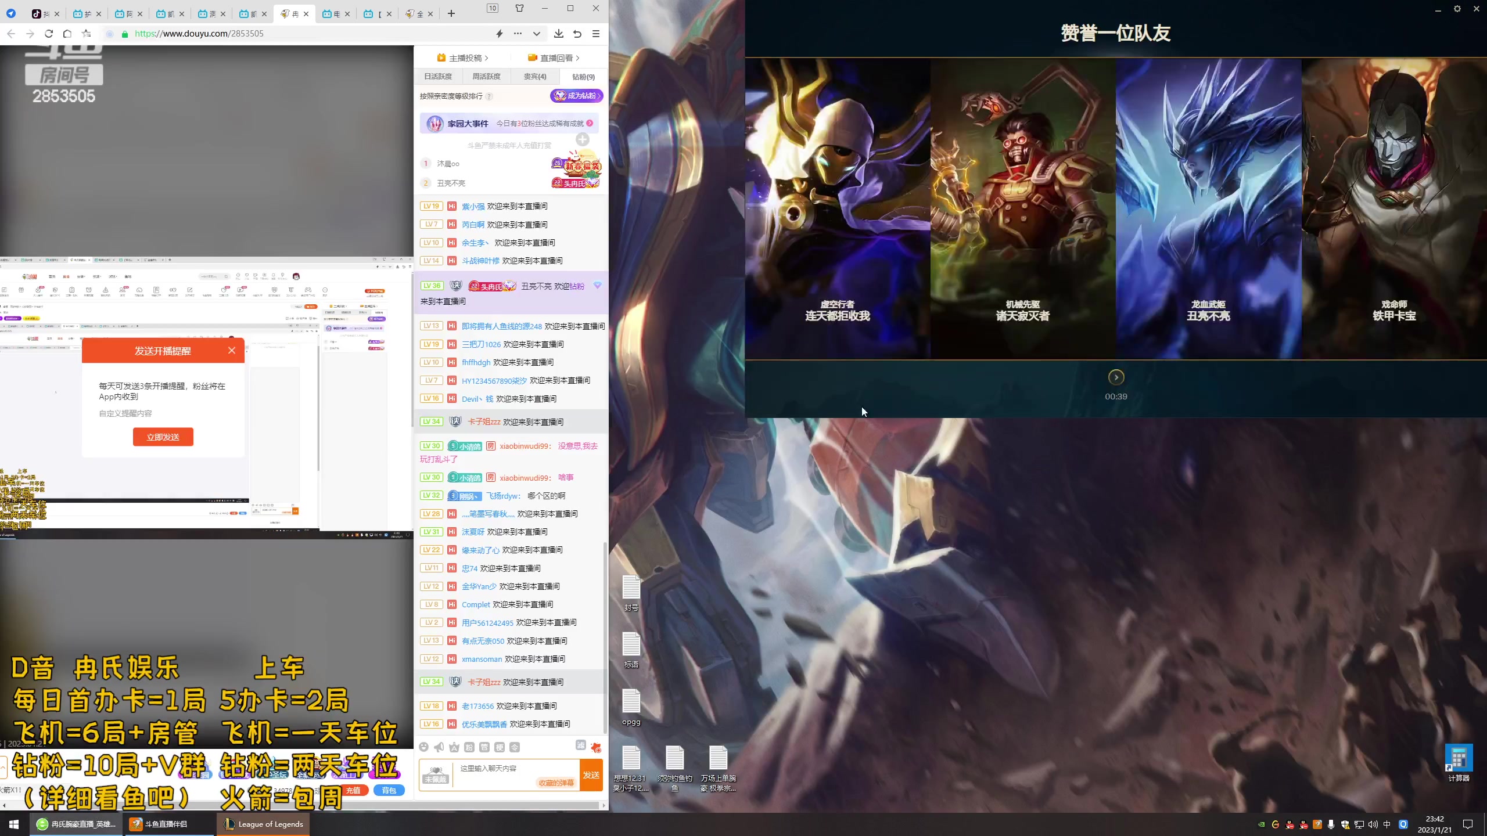Click the chat panel vertical scrollbar
Image resolution: width=1487 pixels, height=836 pixels.
pyautogui.click(x=605, y=639)
